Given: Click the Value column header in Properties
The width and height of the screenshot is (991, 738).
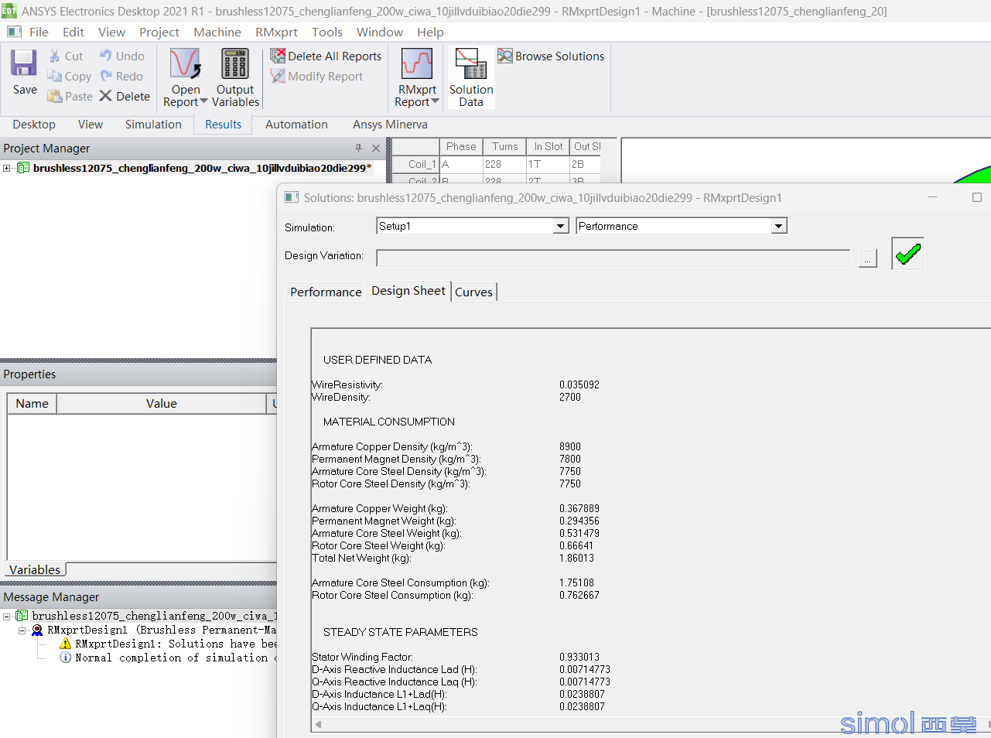Looking at the screenshot, I should [162, 403].
